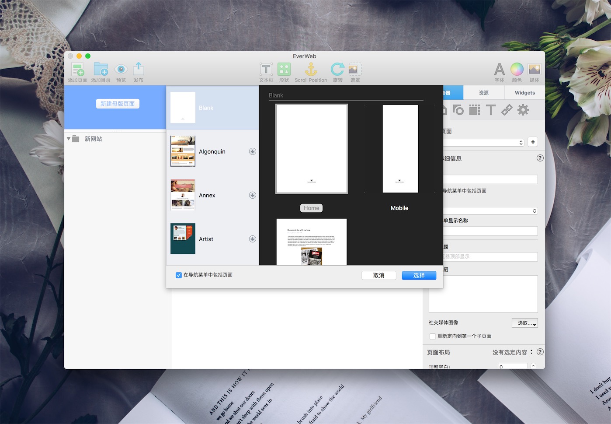Image resolution: width=611 pixels, height=424 pixels.
Task: Switch to the inspector (检查器) tab
Action: [x=453, y=93]
